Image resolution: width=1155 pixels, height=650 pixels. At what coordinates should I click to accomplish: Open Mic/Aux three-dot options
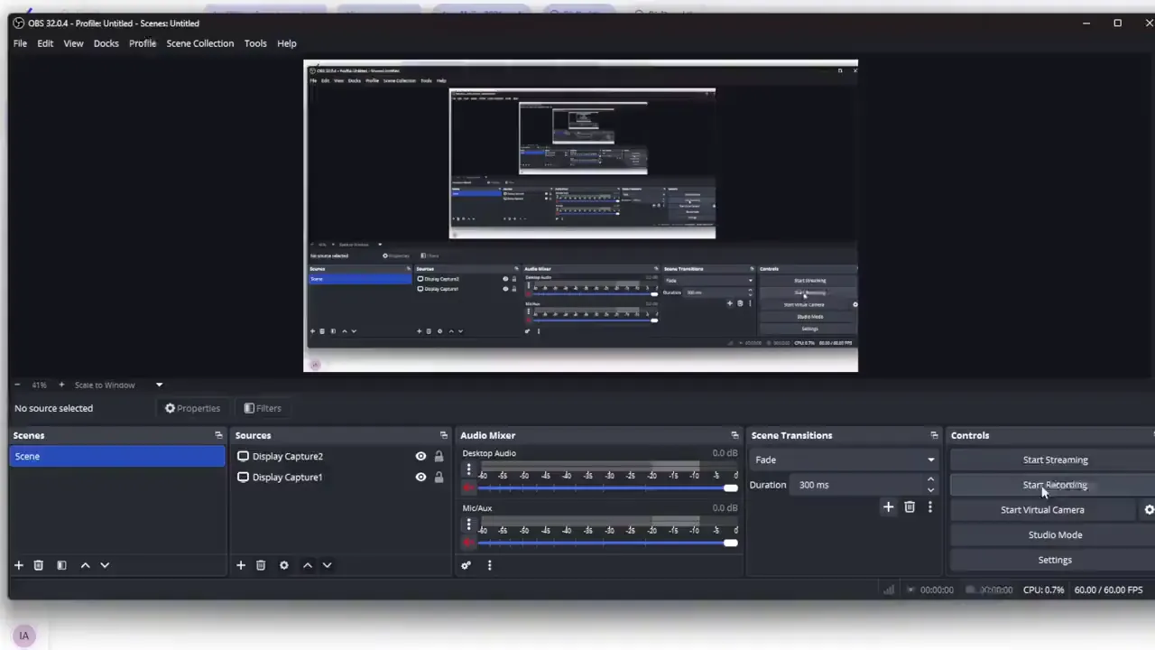468,525
